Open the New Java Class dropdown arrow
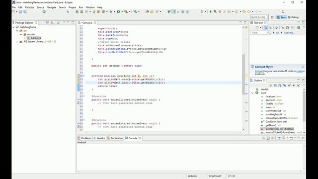Screen dimensions: 318x179 click(107, 12)
